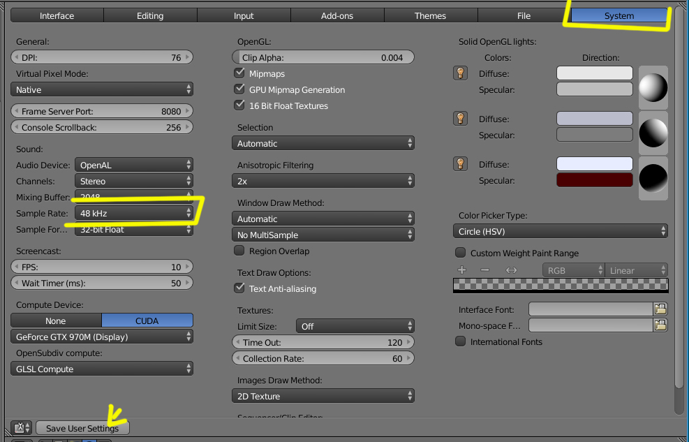Switch to the Editing tab
The image size is (689, 442).
click(150, 16)
